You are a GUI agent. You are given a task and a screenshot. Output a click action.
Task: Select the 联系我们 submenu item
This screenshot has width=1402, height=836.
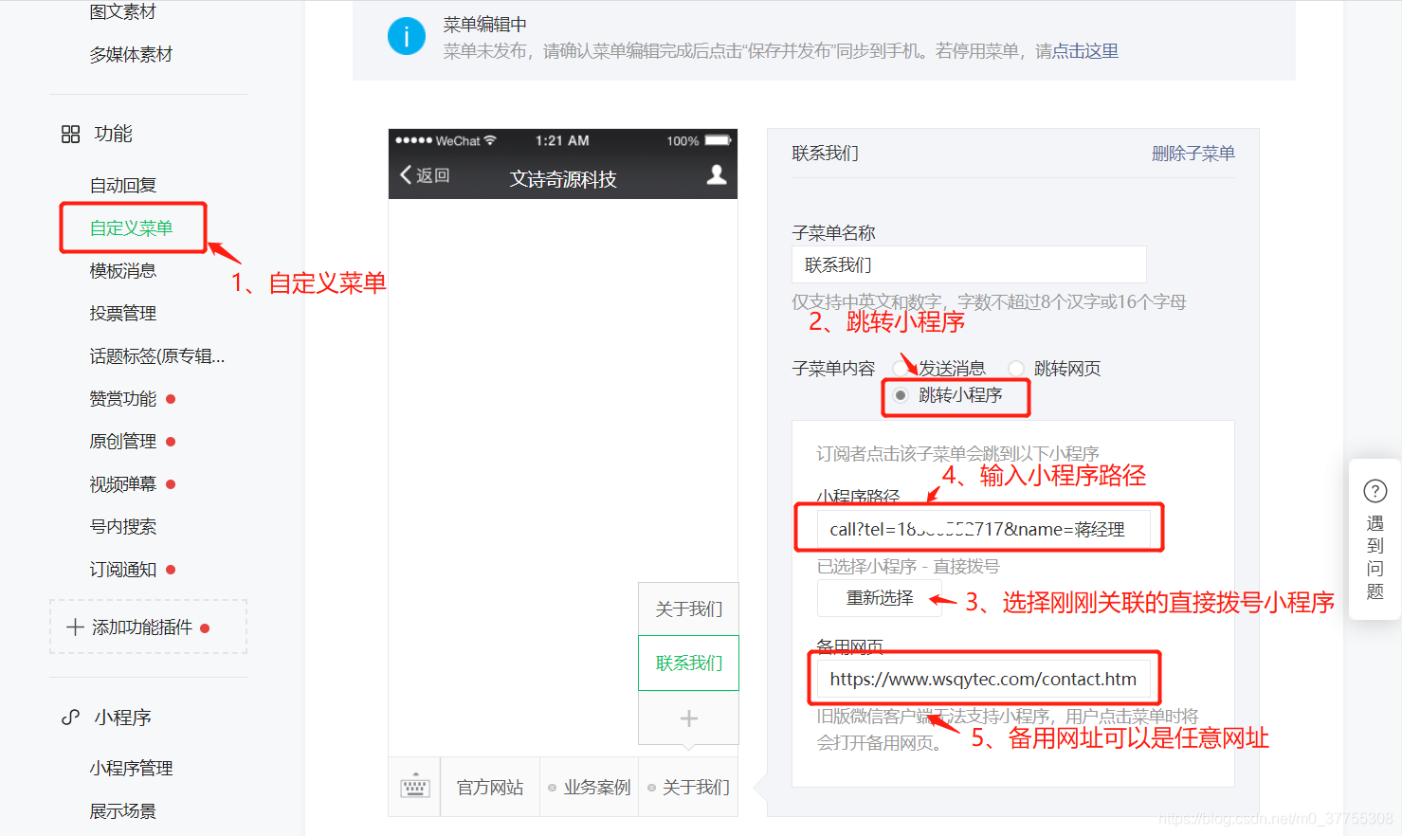tap(688, 663)
